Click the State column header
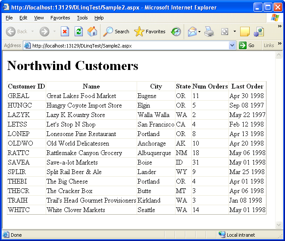This screenshot has height=241, width=285. pyautogui.click(x=183, y=86)
